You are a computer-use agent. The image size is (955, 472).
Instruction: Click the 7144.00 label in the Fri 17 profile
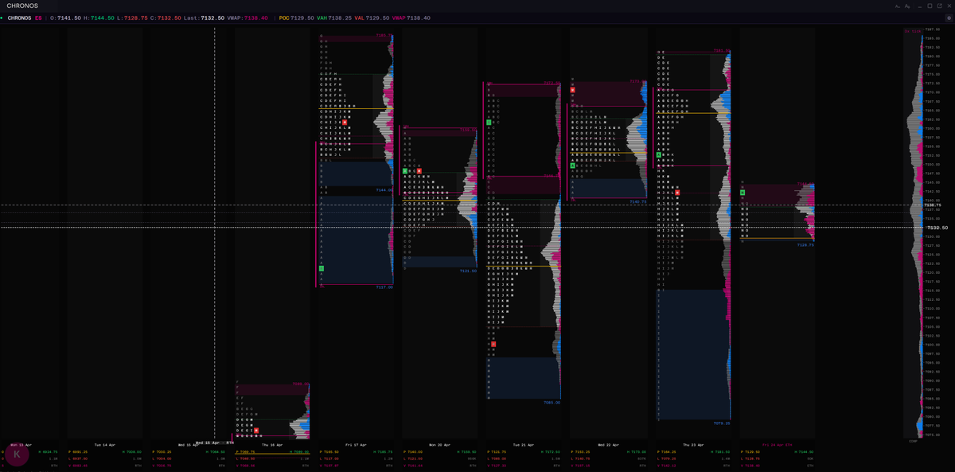(384, 190)
